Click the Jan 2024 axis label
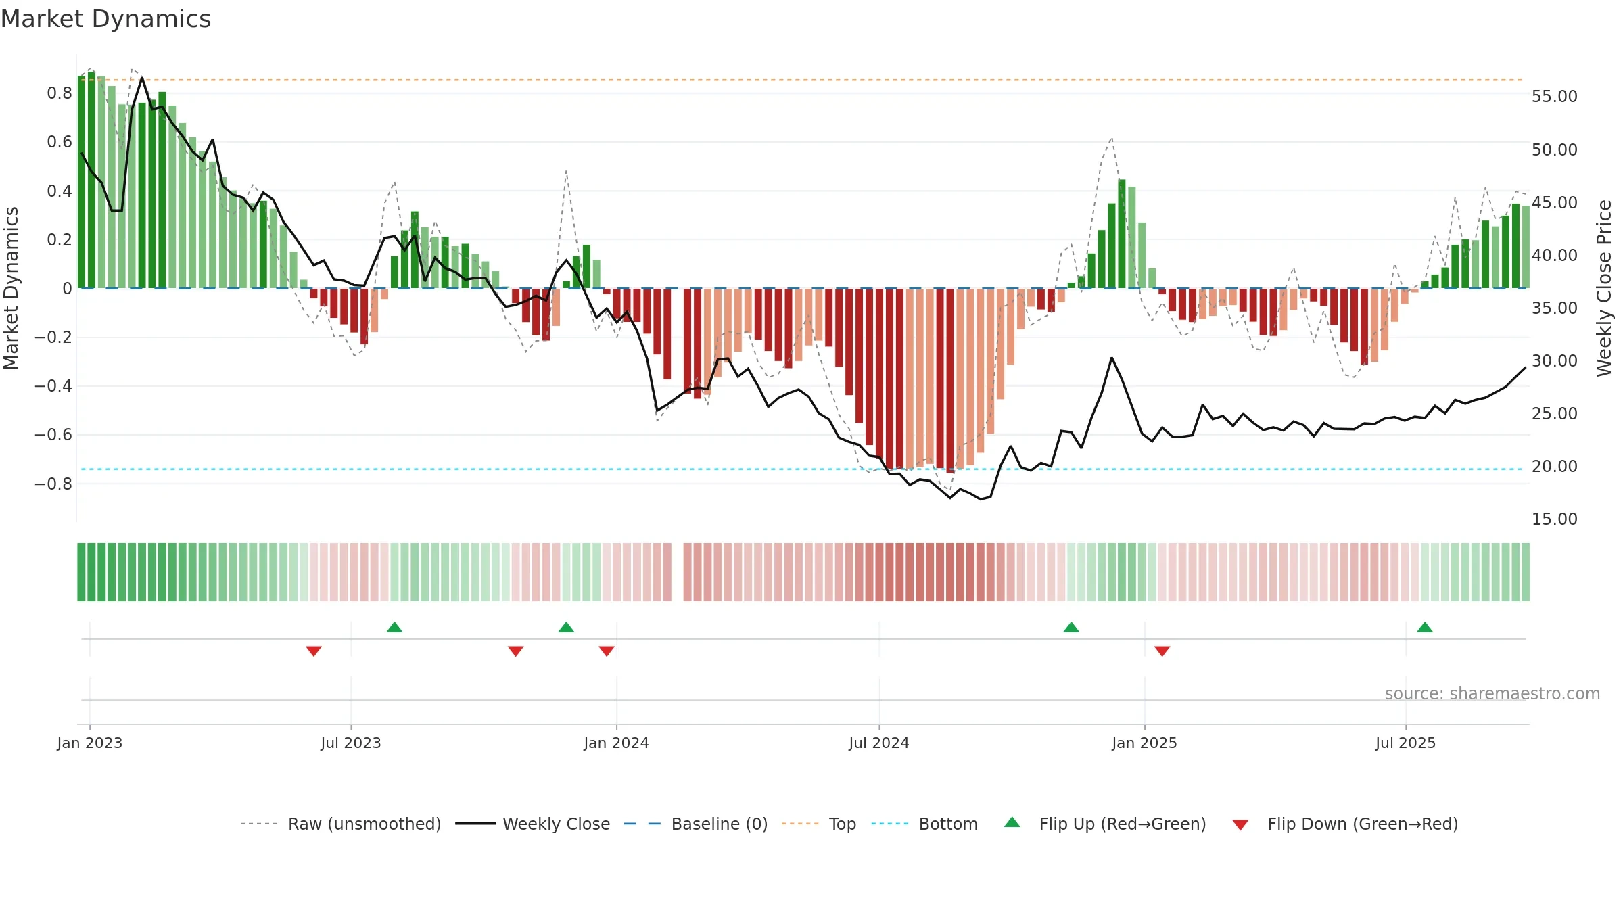The height and width of the screenshot is (913, 1623). [617, 743]
